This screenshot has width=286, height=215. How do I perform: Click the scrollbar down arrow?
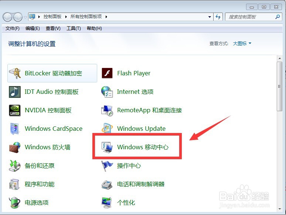[x=280, y=209]
